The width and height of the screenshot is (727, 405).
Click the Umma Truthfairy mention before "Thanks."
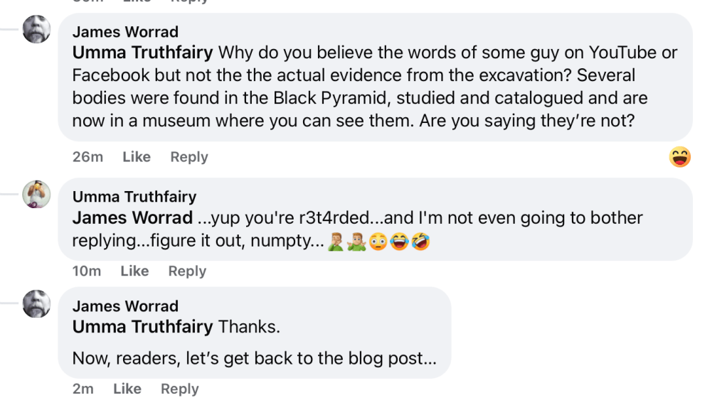click(x=142, y=327)
